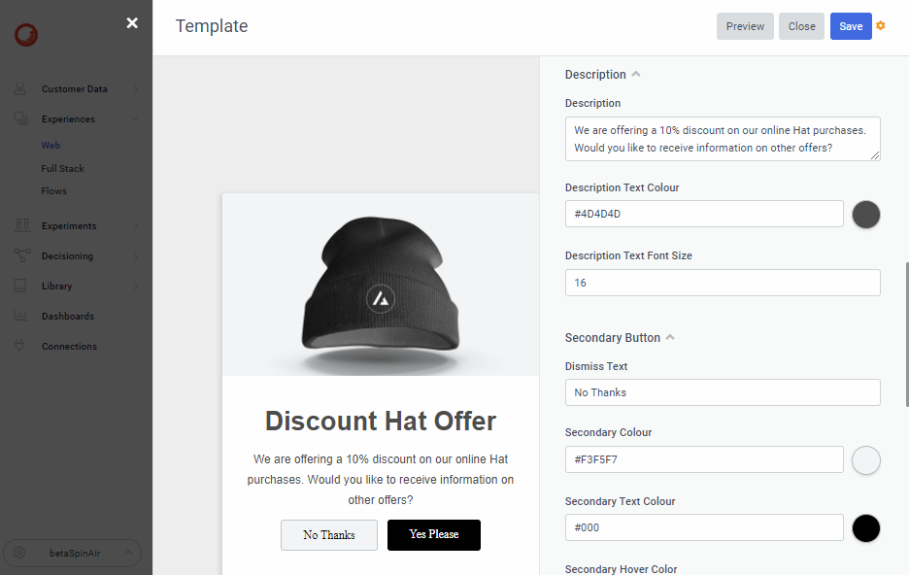Go to Flows in the sidebar

(54, 191)
